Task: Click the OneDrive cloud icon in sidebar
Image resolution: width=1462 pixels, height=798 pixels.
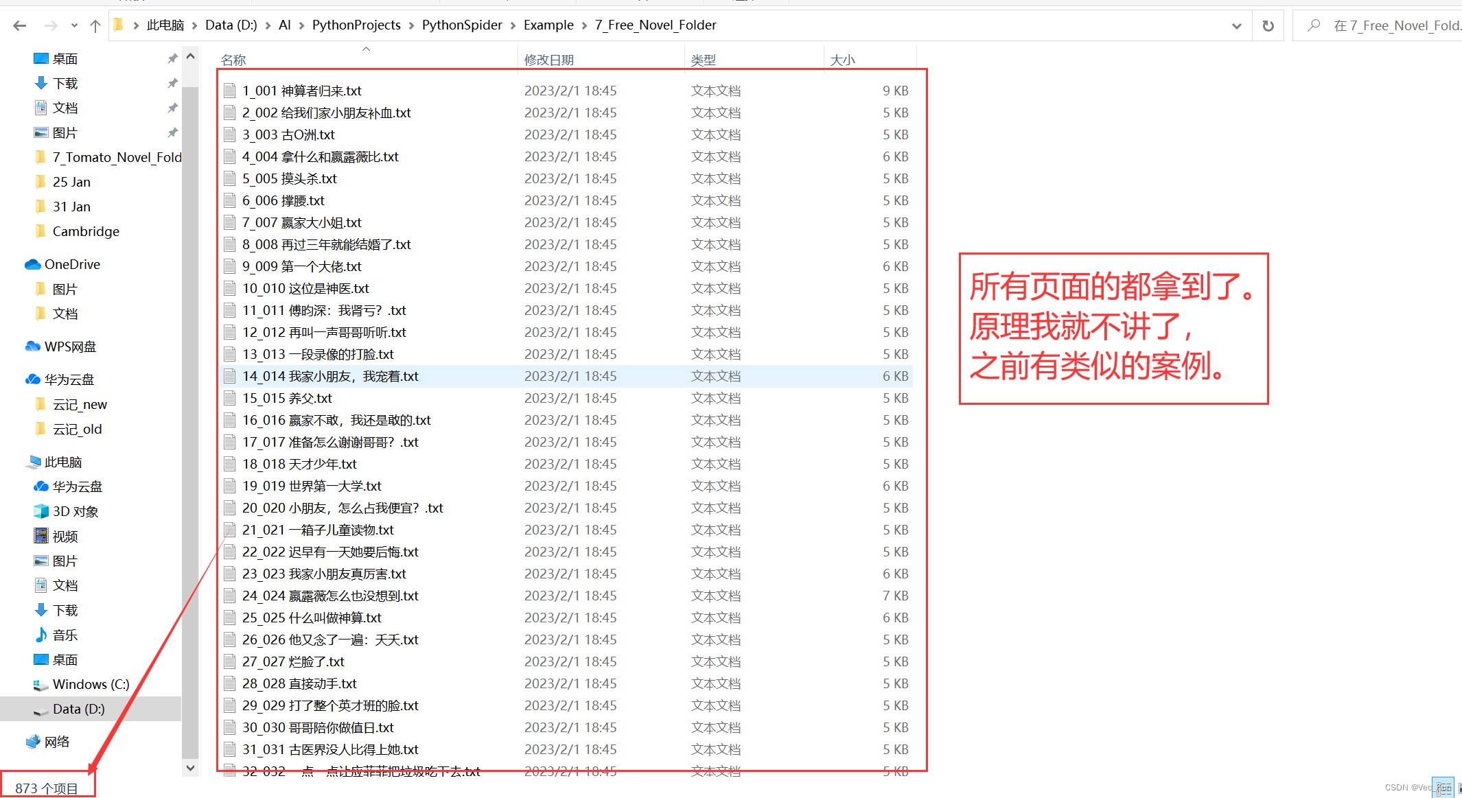Action: pyautogui.click(x=32, y=264)
